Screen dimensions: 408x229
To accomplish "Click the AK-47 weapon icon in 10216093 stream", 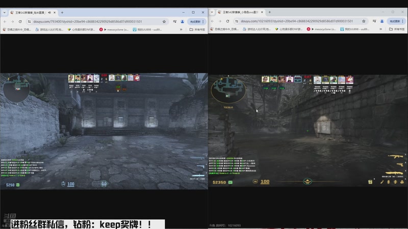I will click(396, 156).
